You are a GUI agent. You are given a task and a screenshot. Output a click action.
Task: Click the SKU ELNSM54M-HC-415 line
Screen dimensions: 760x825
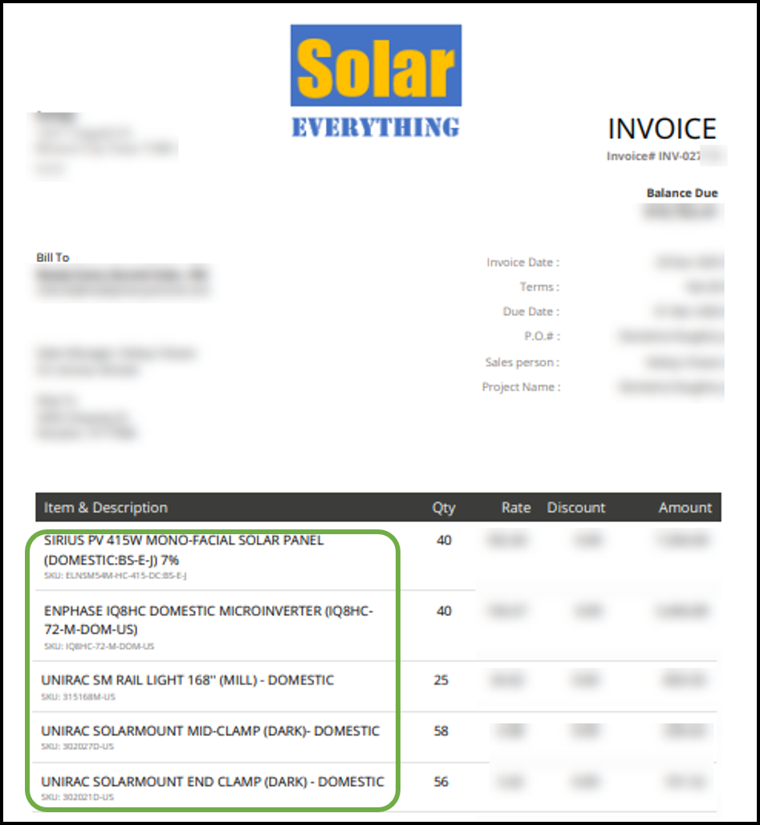pos(115,576)
